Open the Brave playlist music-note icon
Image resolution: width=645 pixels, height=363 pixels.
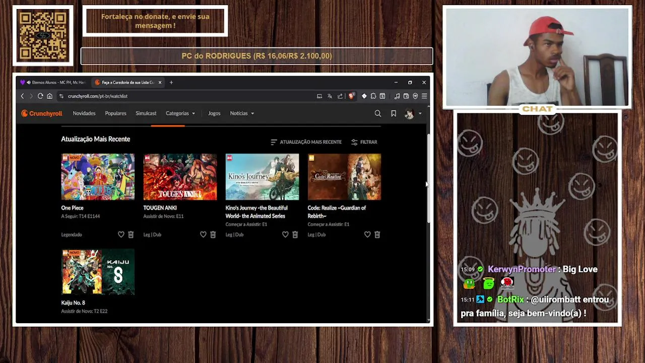pyautogui.click(x=397, y=96)
